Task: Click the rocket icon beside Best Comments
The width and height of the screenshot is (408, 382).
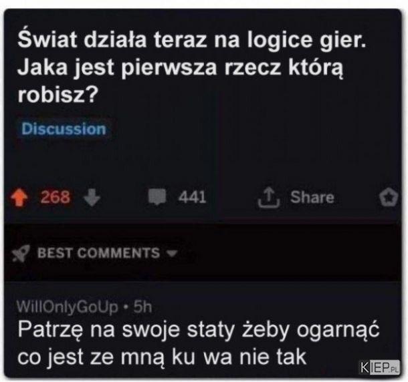Action: [21, 253]
